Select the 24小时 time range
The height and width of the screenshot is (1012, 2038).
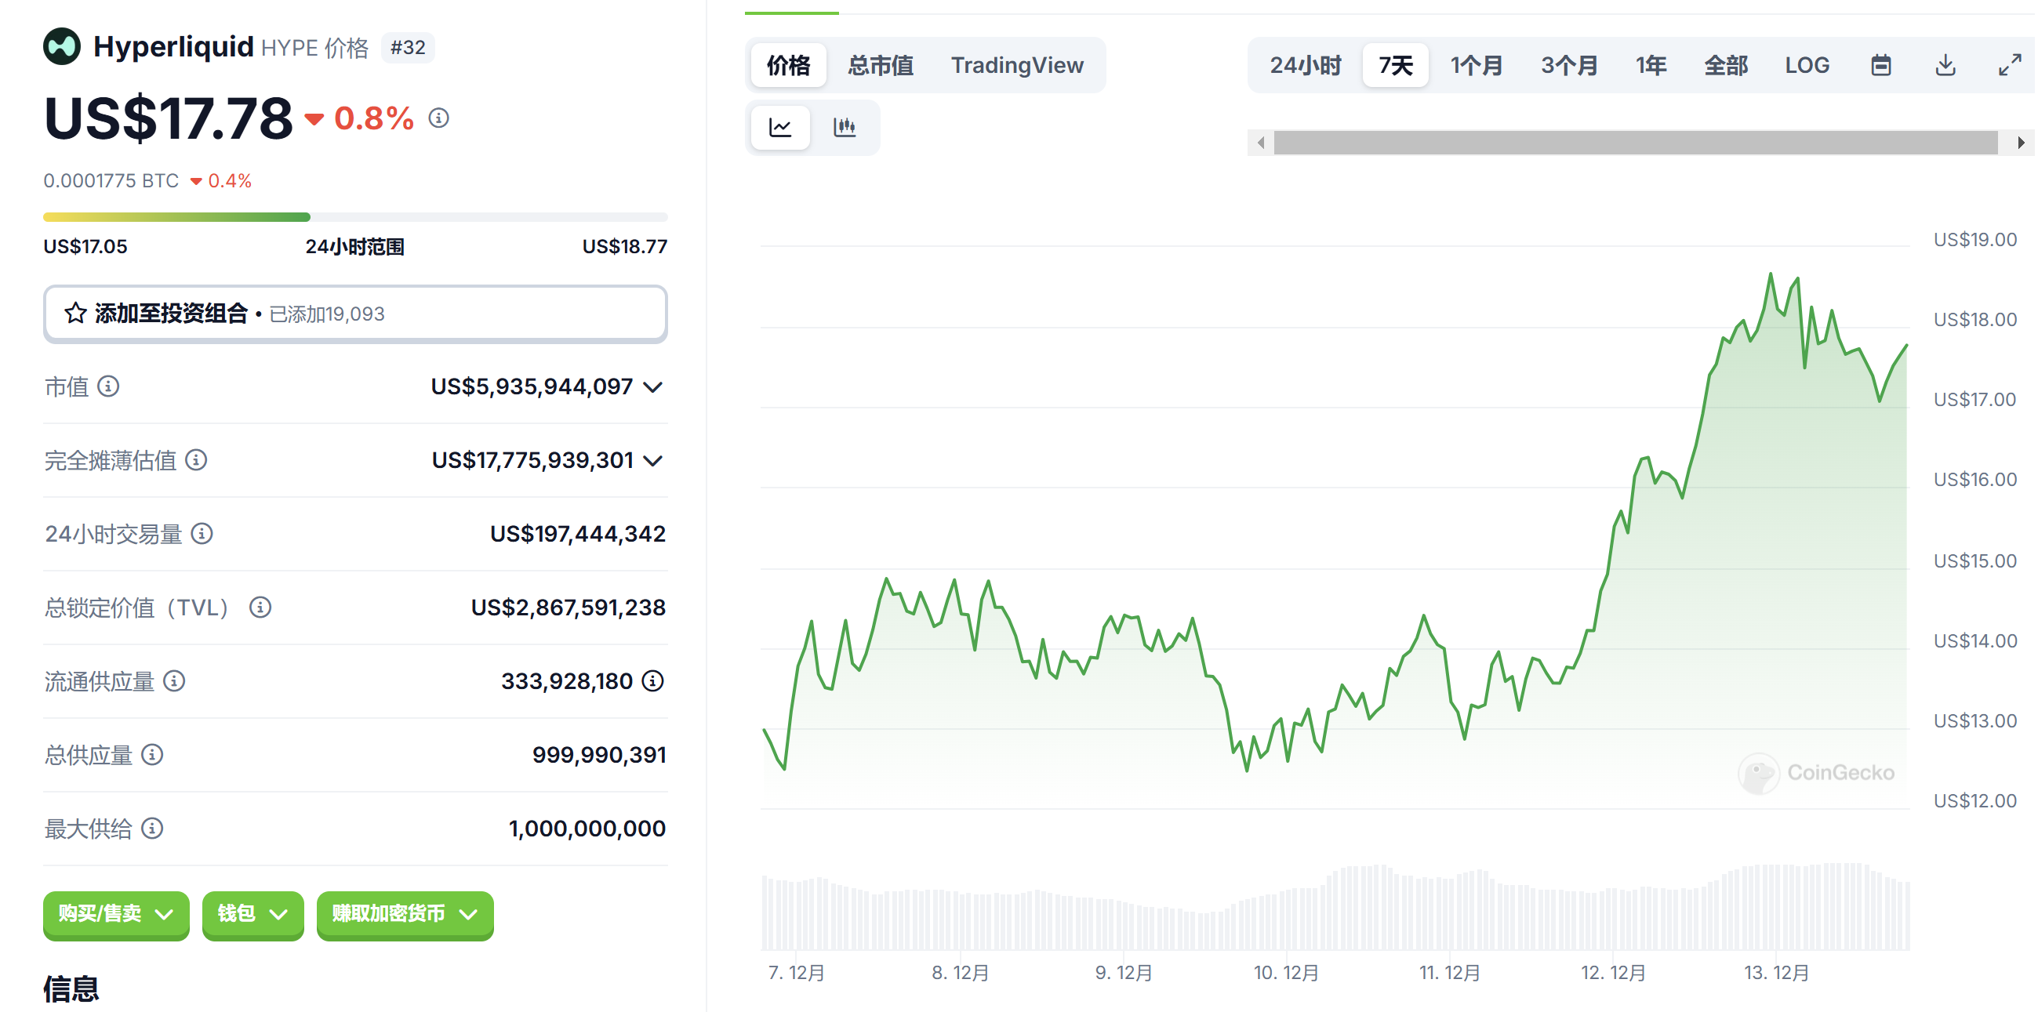[x=1306, y=66]
